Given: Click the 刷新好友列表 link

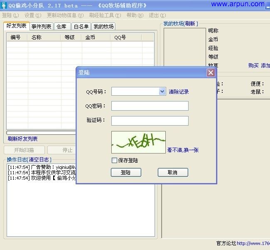Looking at the screenshot, I should [x=23, y=139].
